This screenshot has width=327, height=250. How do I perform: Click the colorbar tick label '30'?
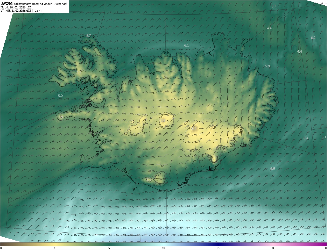point(272,248)
